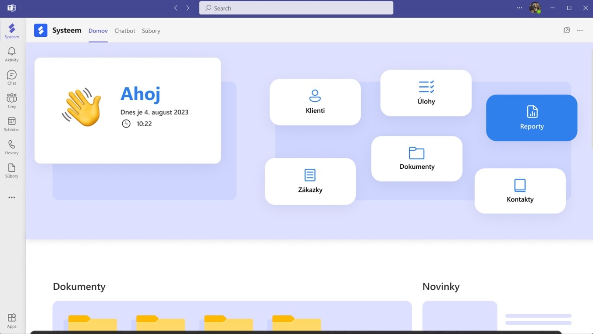Switch to the Chatbot tab
The image size is (593, 334).
point(125,31)
